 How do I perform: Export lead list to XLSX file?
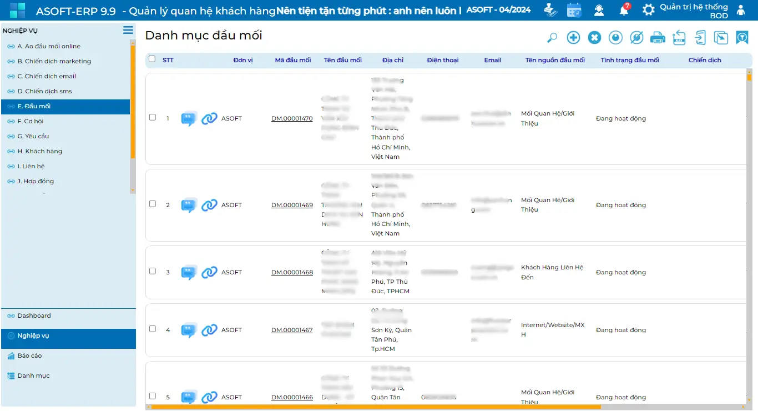(679, 38)
